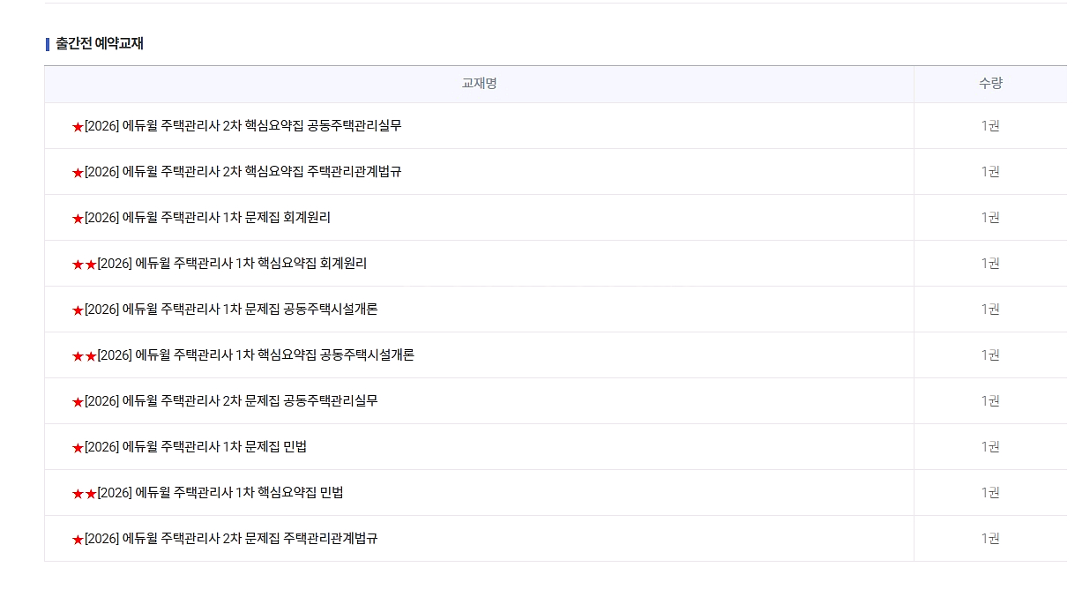The width and height of the screenshot is (1090, 597).
Task: Select the 1차 문제집 회계원리 book title
Action: (207, 218)
